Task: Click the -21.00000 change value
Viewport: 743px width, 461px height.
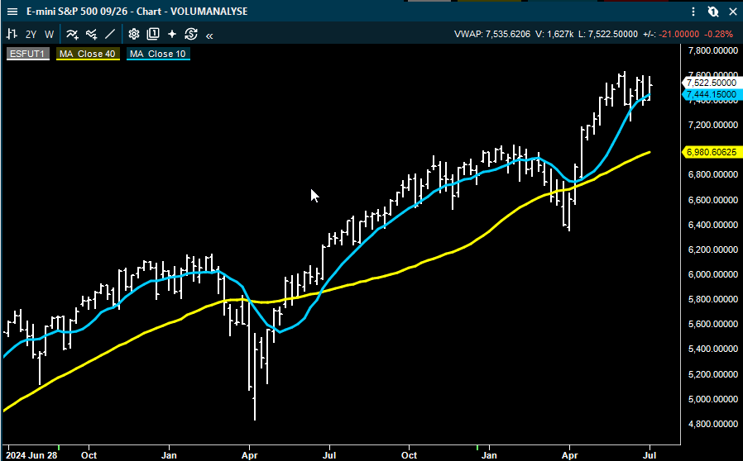Action: pyautogui.click(x=678, y=34)
